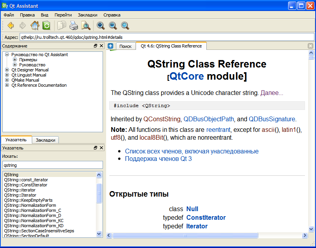Expand the Примеры tree node
Screen dimensions: 316x248
[15, 60]
